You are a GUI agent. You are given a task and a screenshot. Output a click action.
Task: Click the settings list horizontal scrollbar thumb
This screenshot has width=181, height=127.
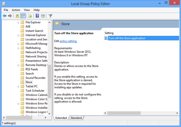click(124, 113)
